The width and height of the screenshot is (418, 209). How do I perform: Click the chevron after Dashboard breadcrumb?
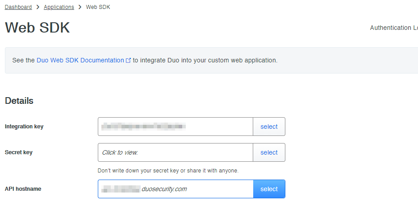(x=38, y=7)
